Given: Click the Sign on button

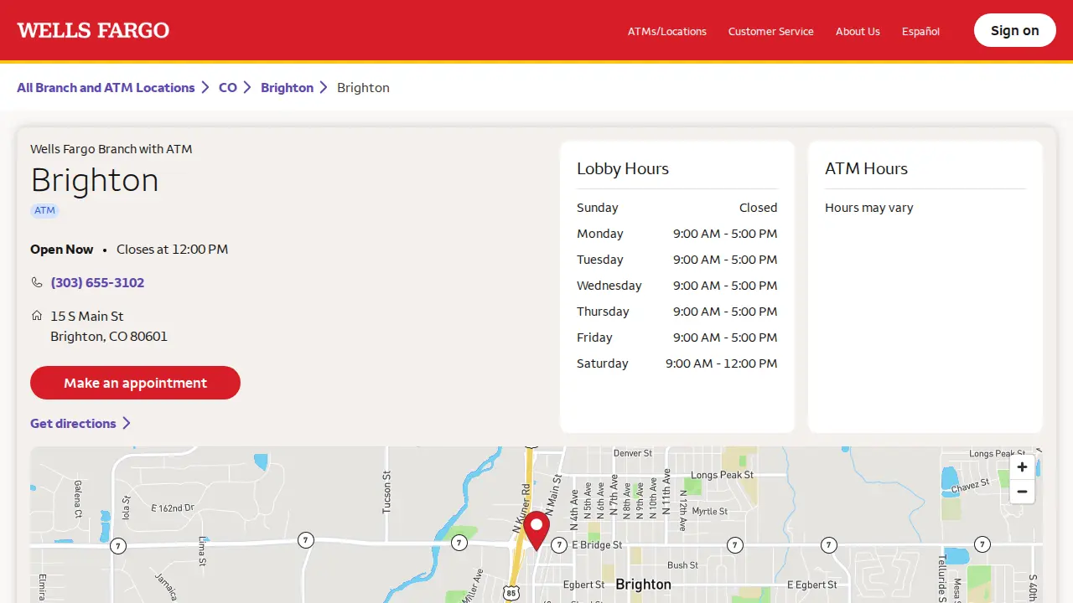Looking at the screenshot, I should 1015,30.
